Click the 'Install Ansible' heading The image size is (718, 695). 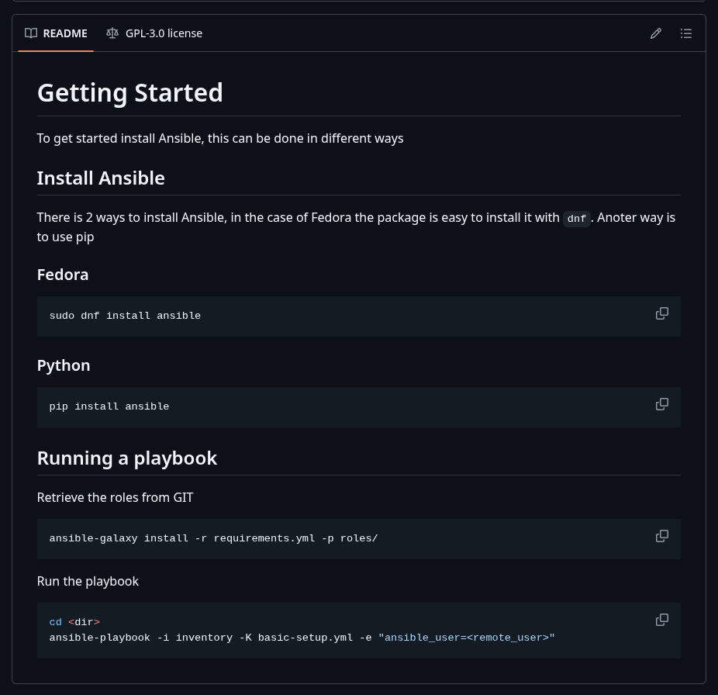(101, 178)
